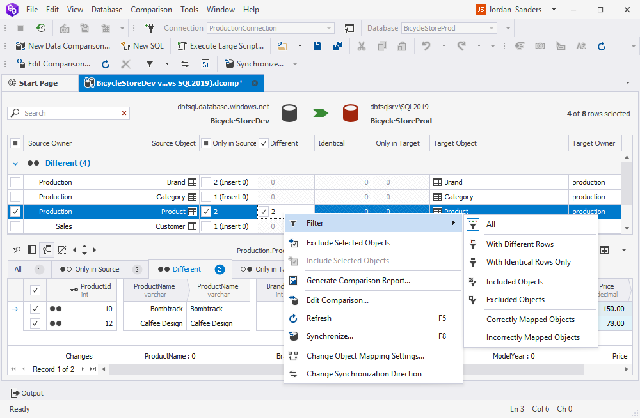The width and height of the screenshot is (640, 418).
Task: Expand the Synchronize button dropdown arrow
Action: pyautogui.click(x=295, y=64)
